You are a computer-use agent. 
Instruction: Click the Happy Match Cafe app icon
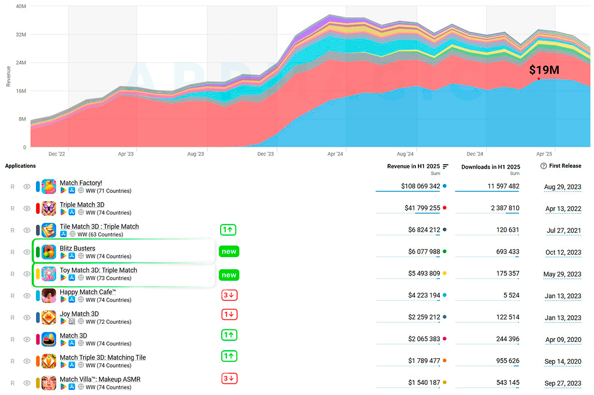click(x=49, y=296)
